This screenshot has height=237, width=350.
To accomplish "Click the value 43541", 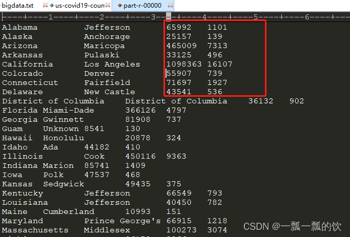I will 179,92.
